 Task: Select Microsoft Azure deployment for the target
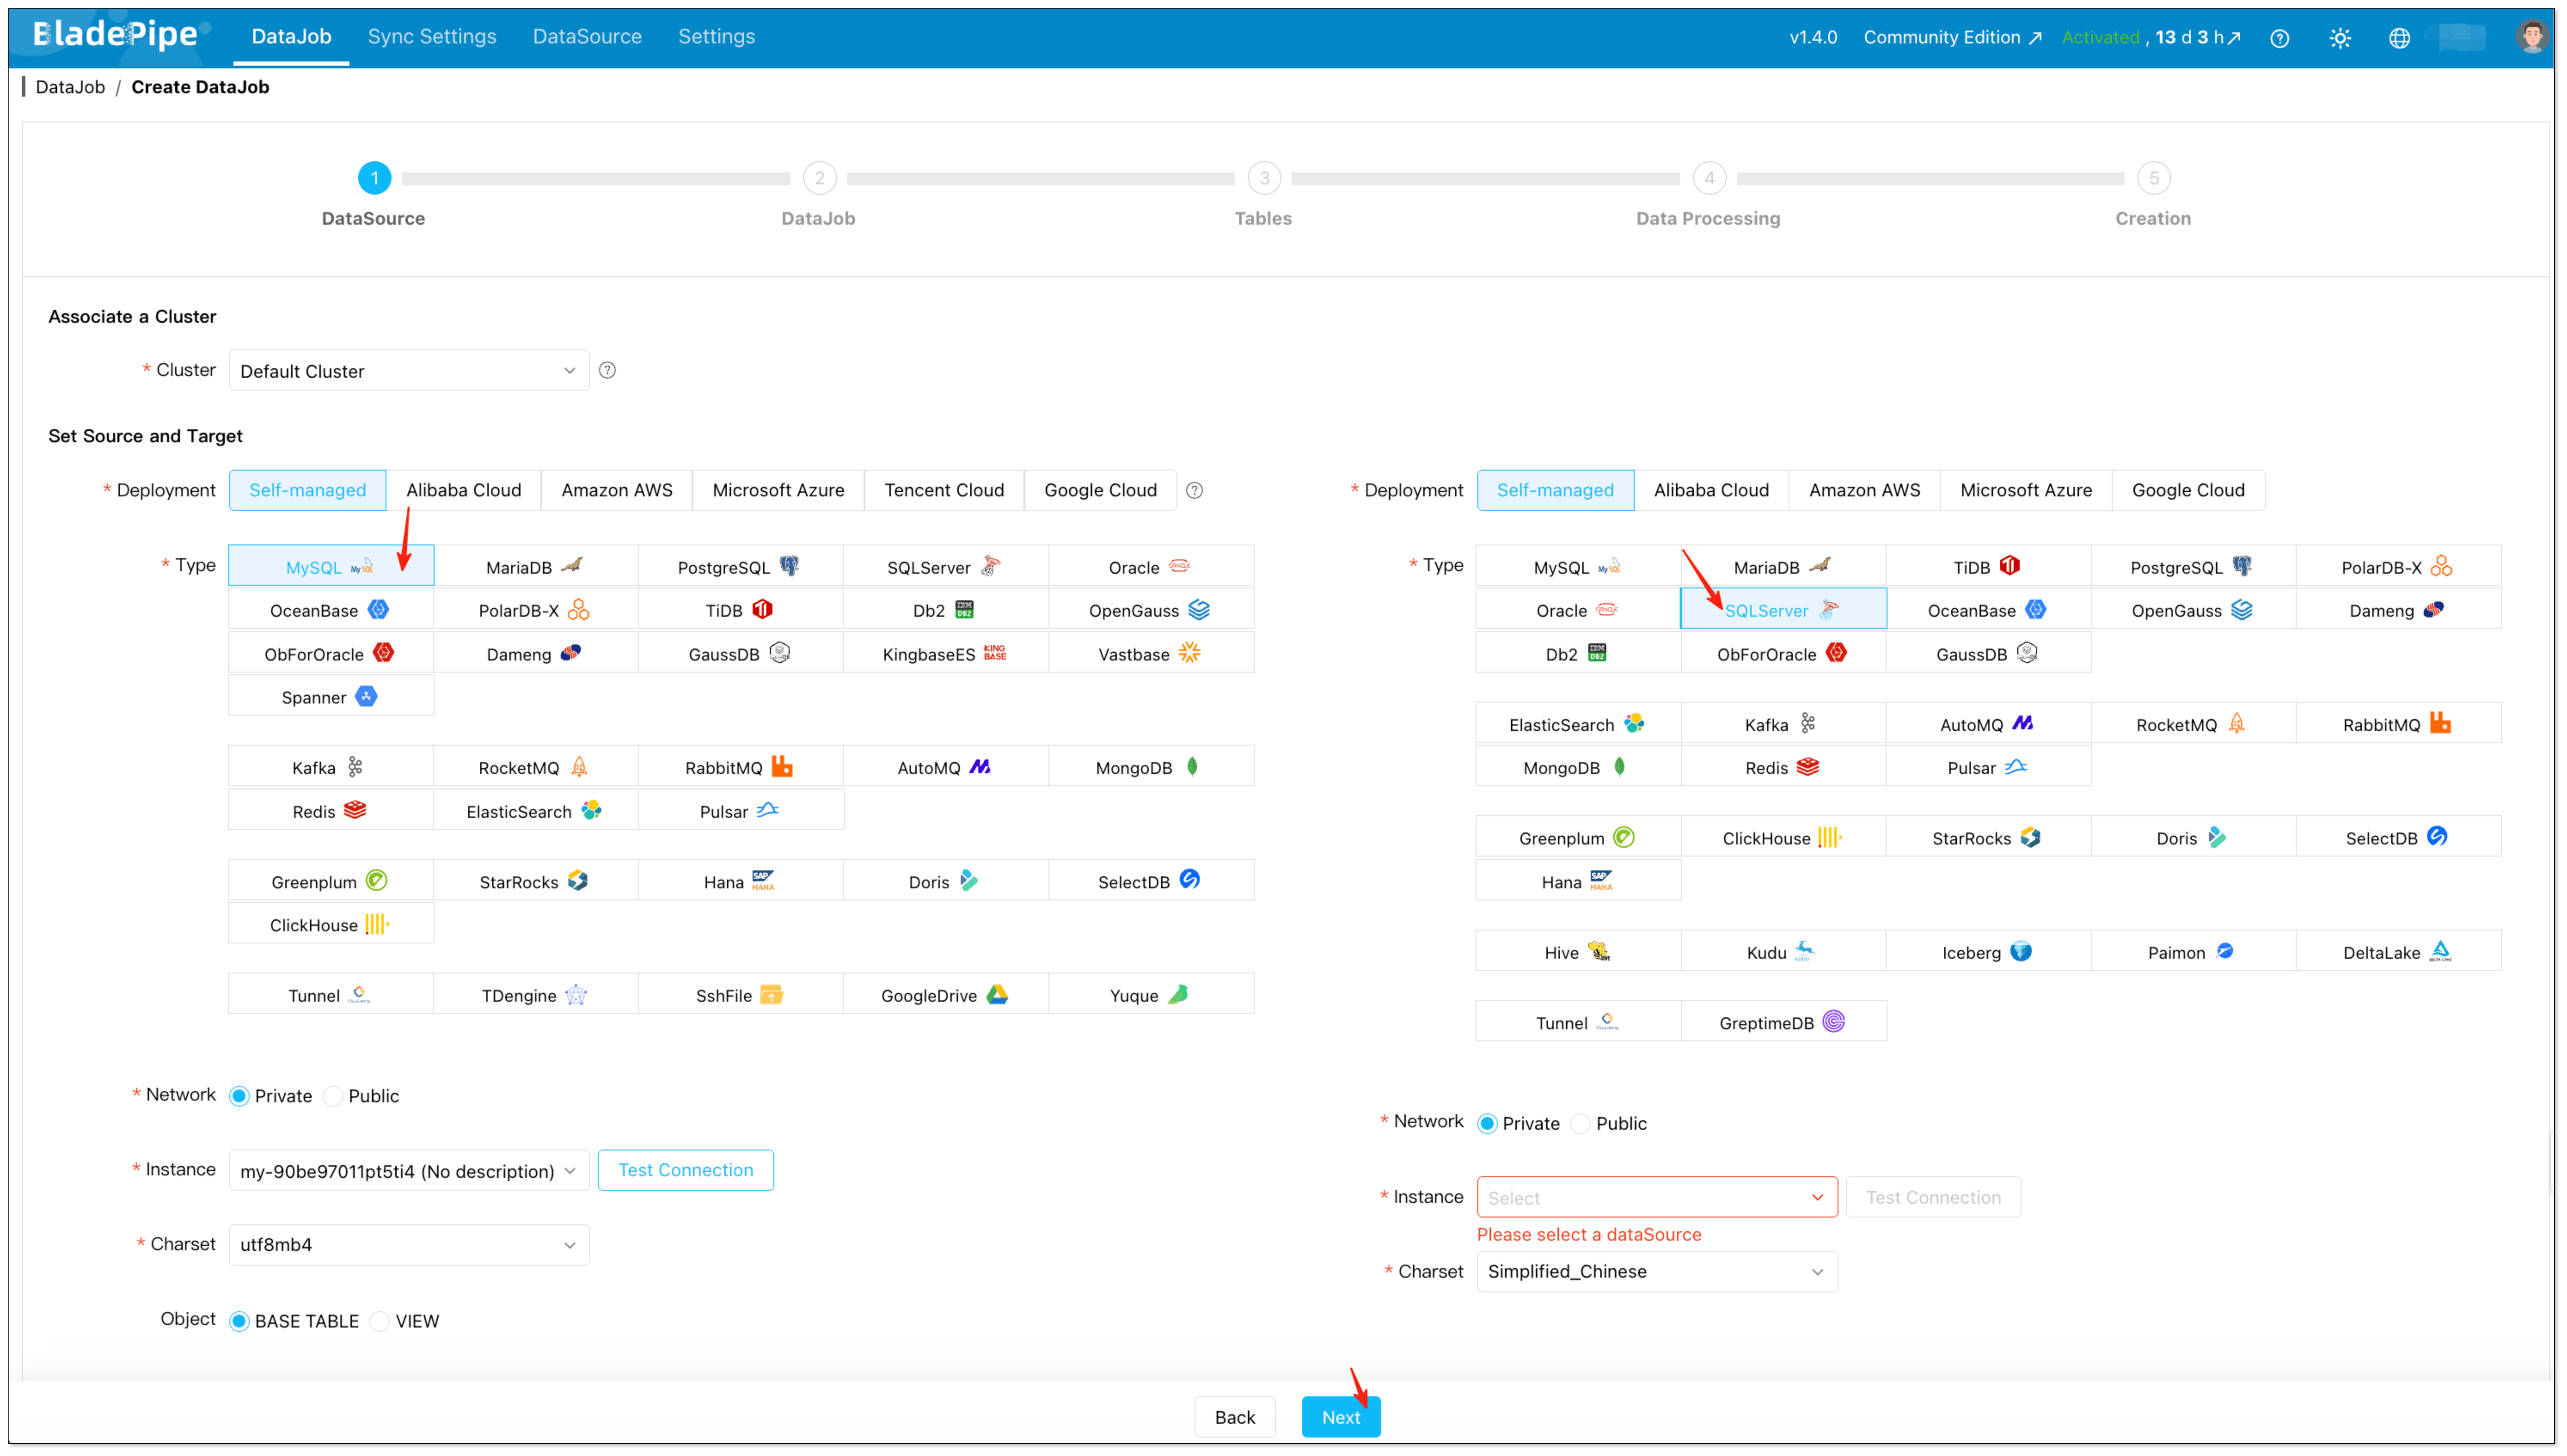point(2025,490)
